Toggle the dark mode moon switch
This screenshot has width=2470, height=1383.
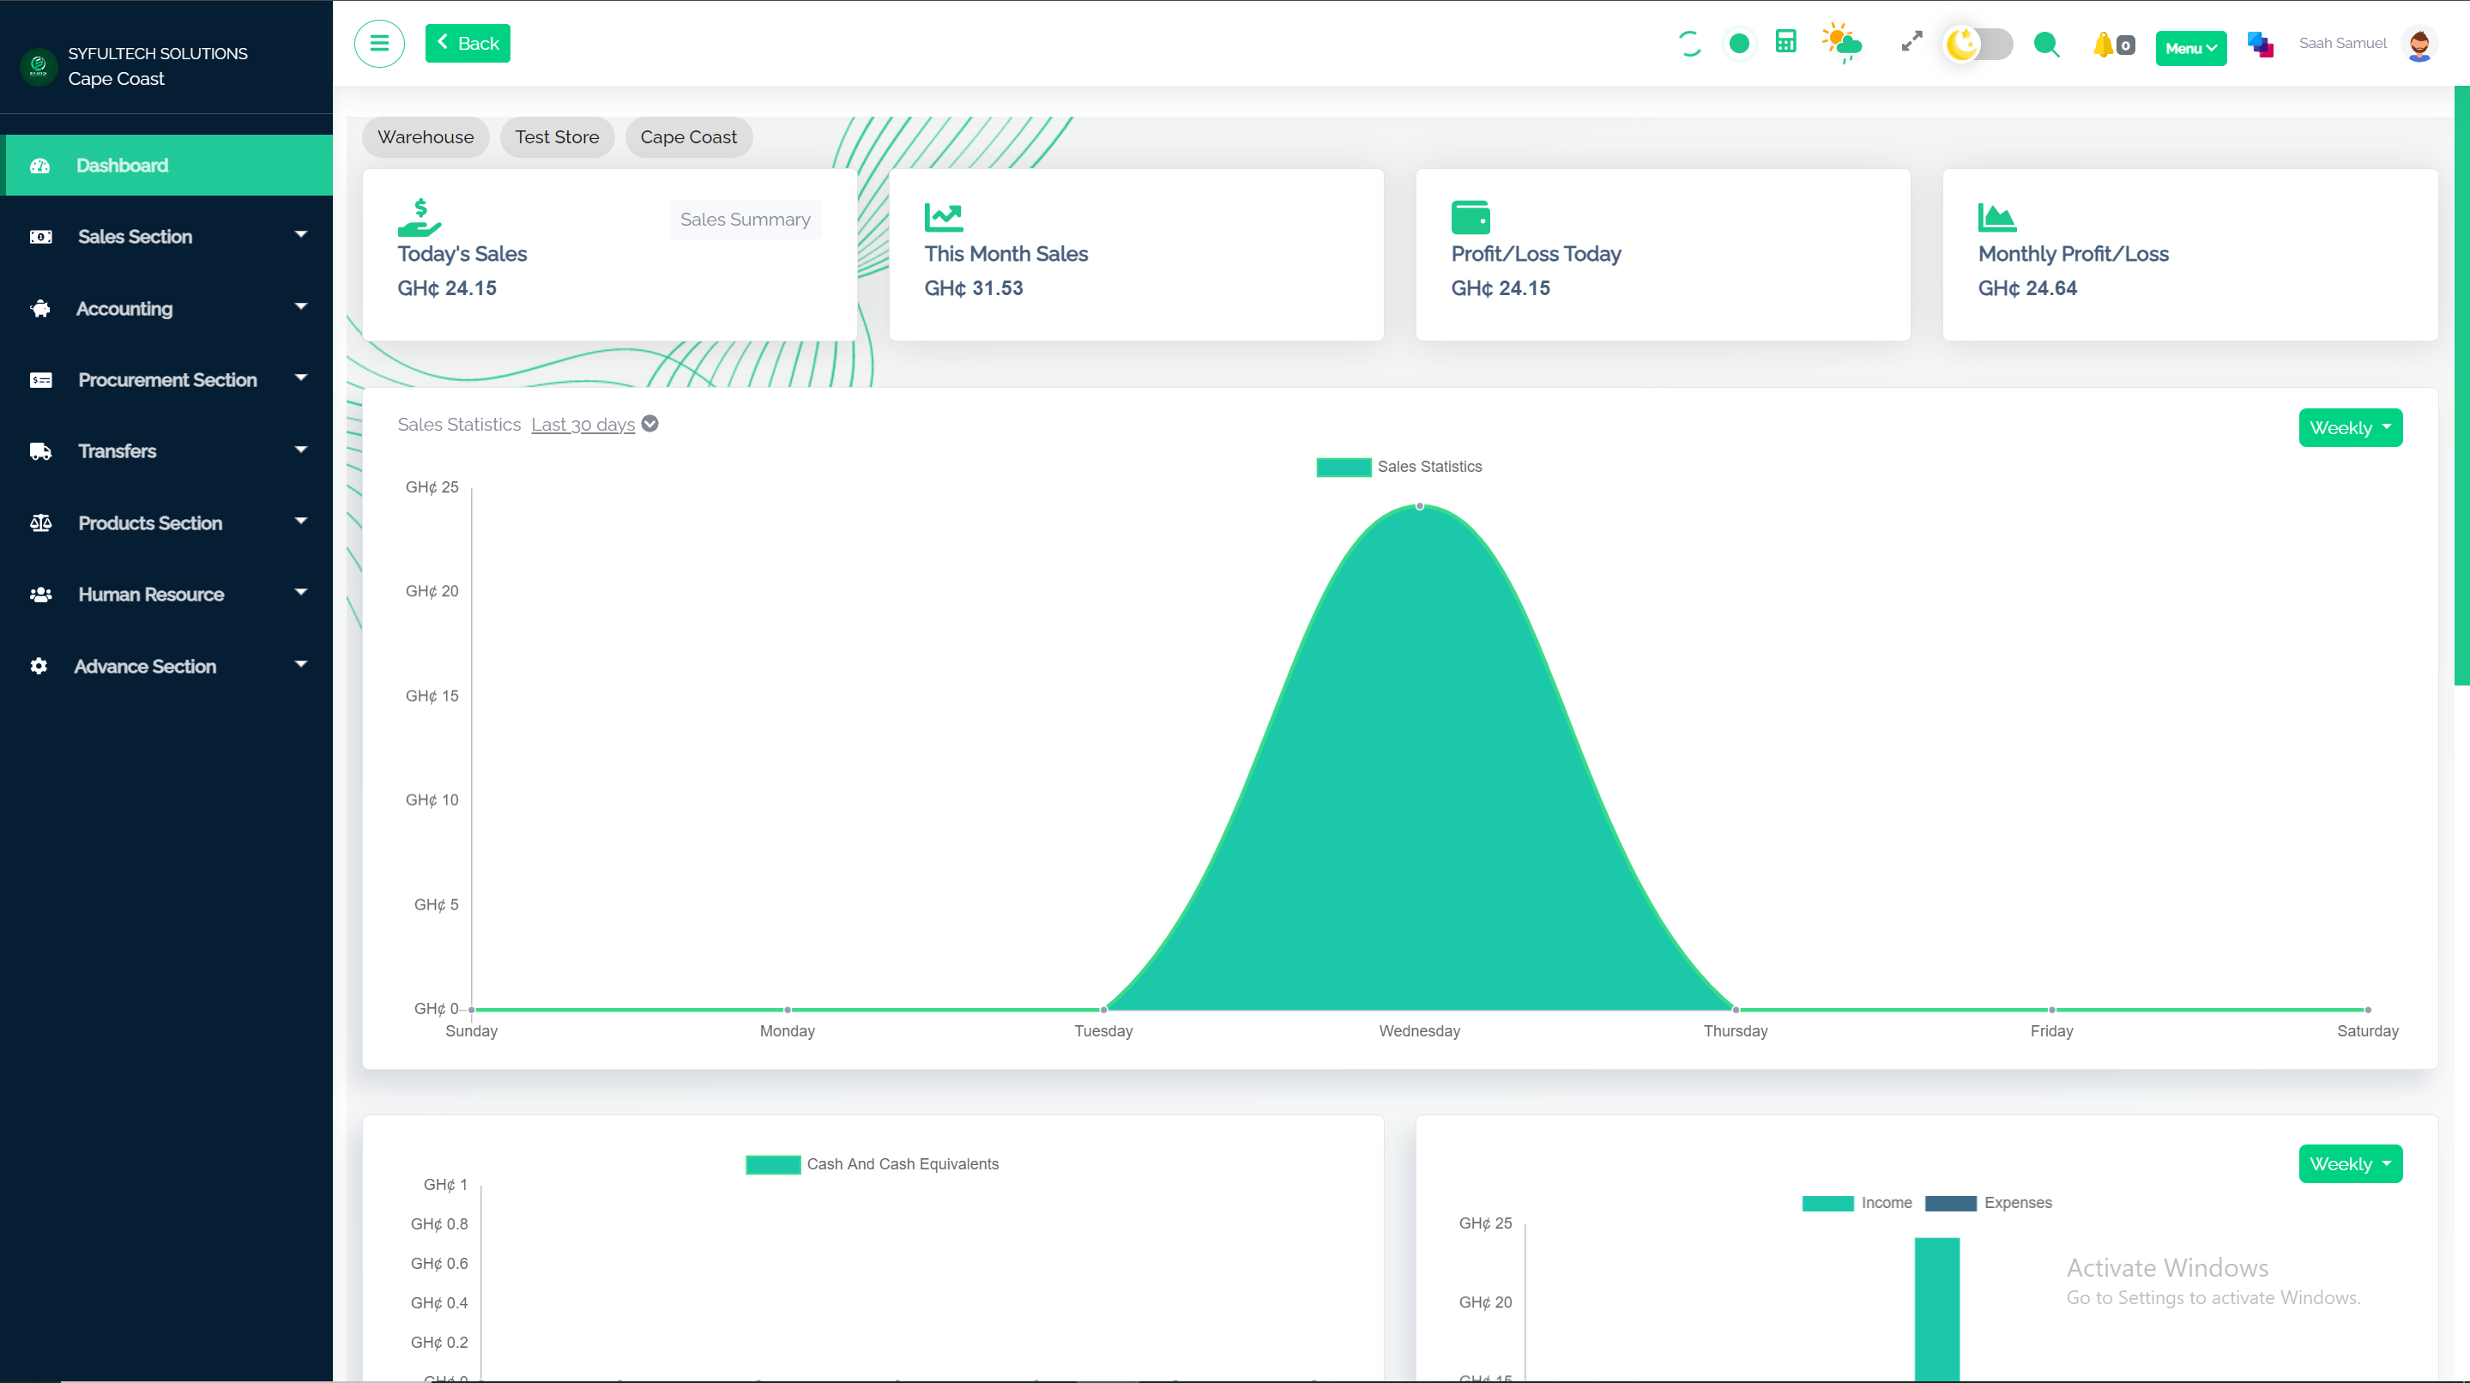pos(1978,44)
